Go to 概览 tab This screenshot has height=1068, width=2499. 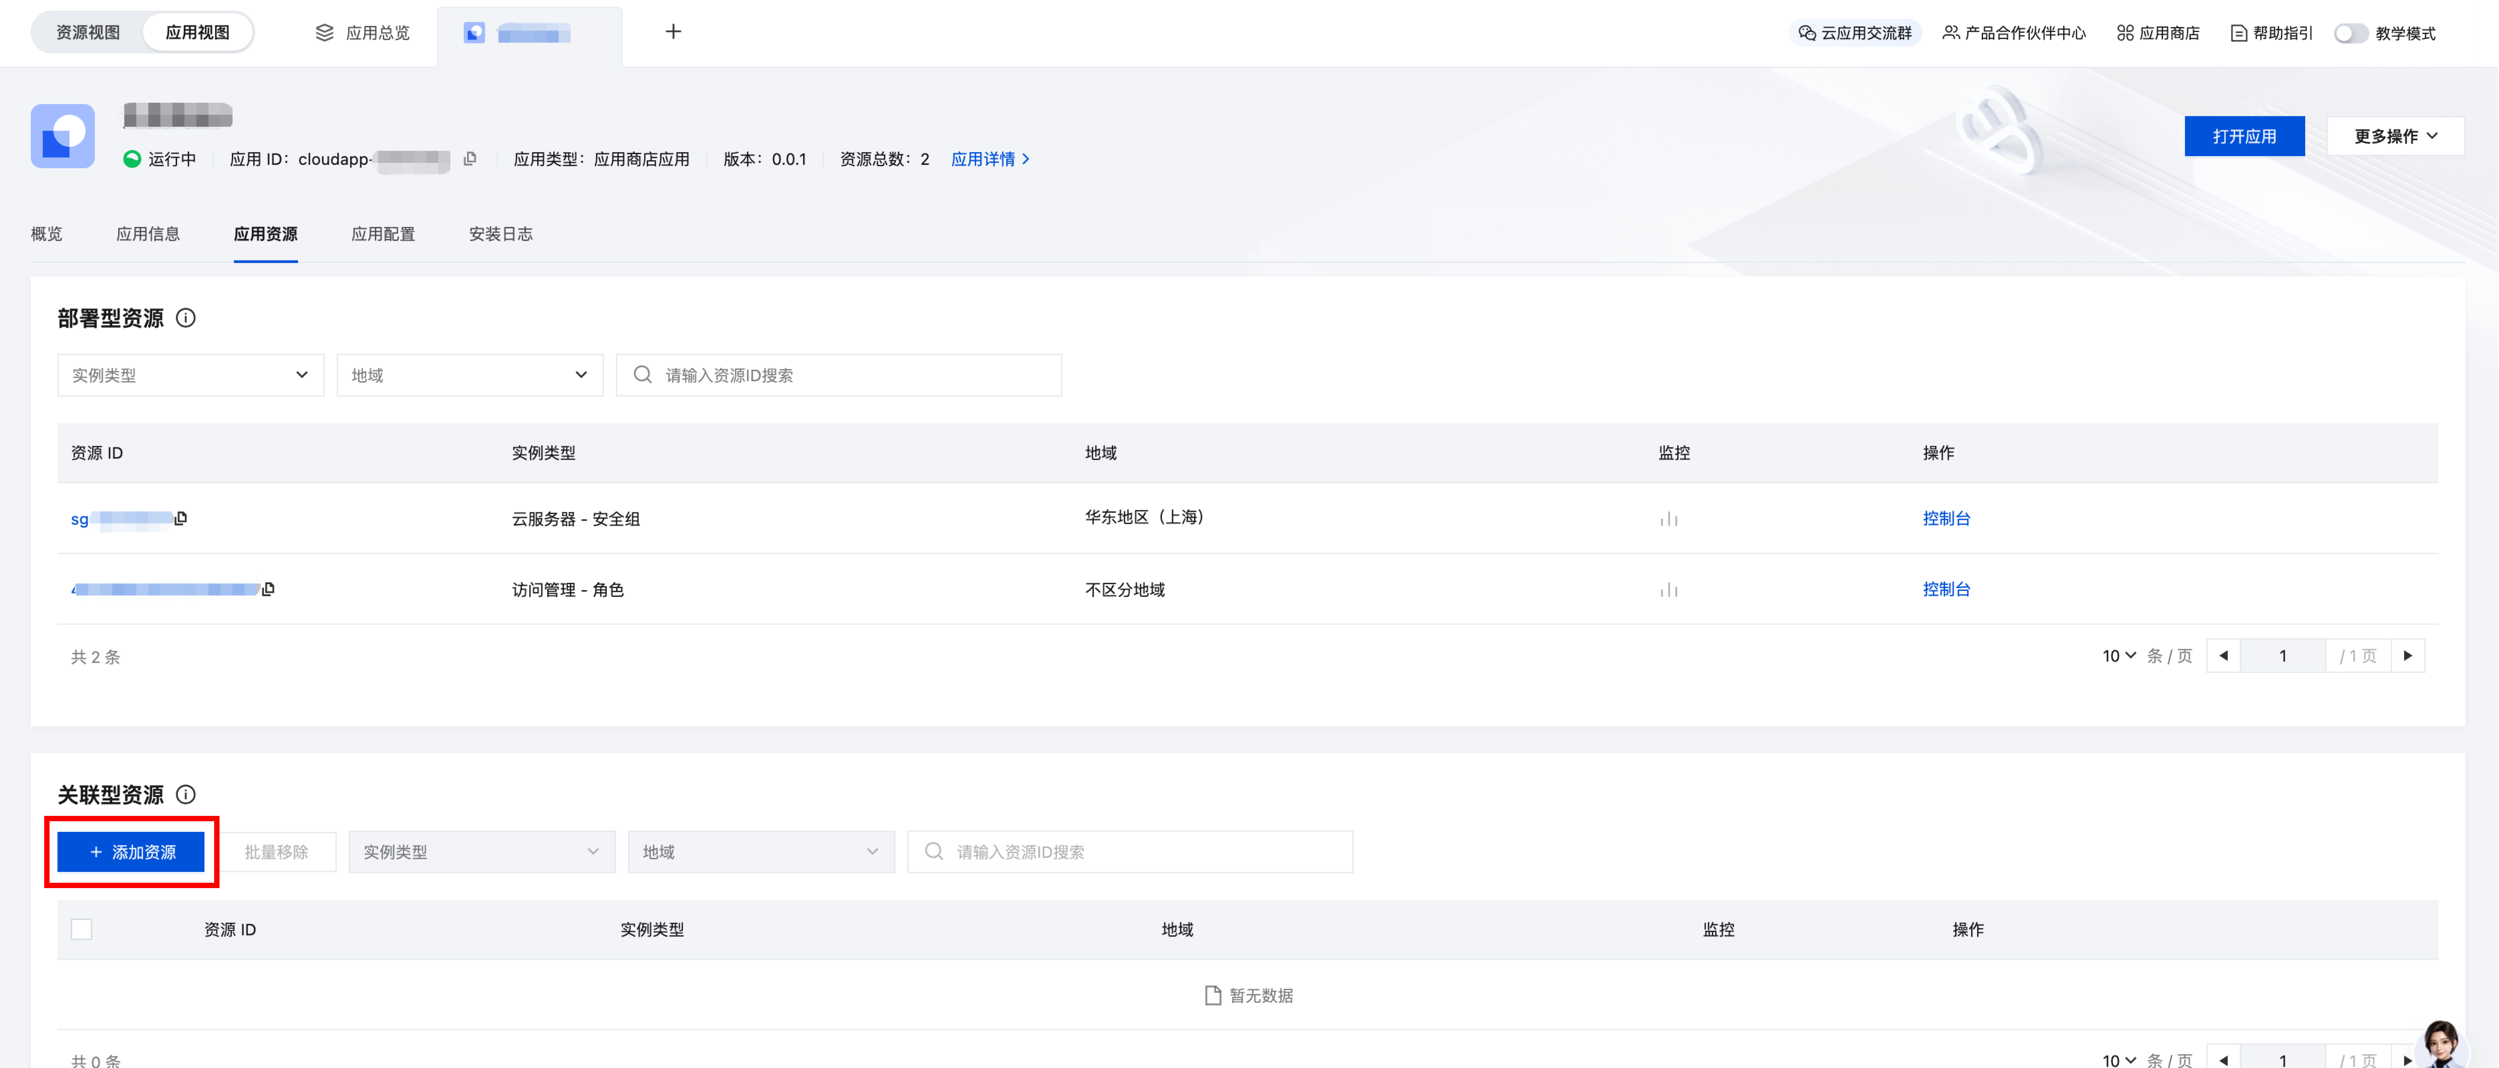(x=47, y=234)
